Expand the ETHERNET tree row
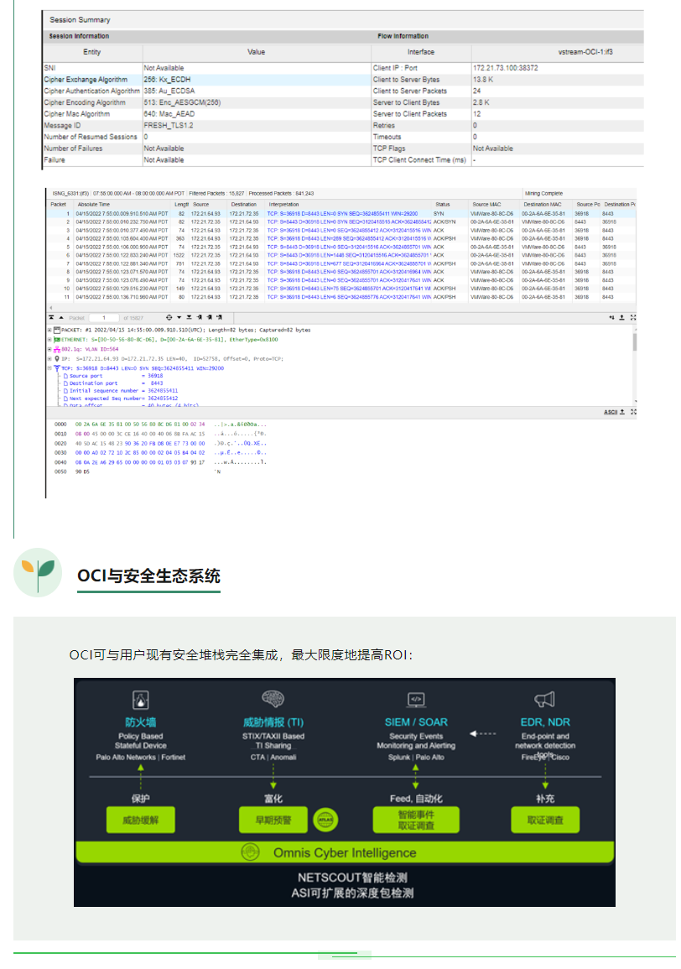This screenshot has height=969, width=681. [x=50, y=339]
